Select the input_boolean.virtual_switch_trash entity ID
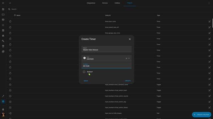This screenshot has width=213, height=119. pyautogui.click(x=116, y=90)
